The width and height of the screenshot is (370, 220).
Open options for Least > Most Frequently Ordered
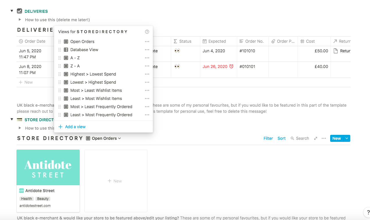(147, 115)
